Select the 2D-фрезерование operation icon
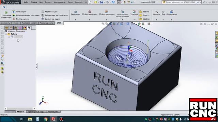Screen dimensions: 218x122 point(90,12)
